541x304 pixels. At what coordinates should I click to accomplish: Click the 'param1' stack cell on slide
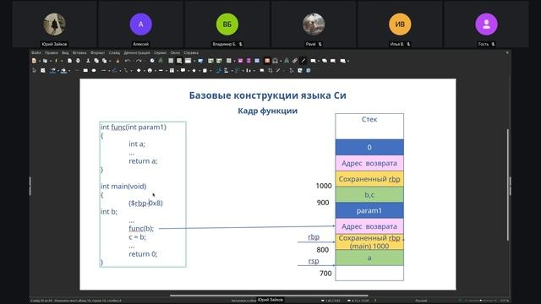(369, 210)
